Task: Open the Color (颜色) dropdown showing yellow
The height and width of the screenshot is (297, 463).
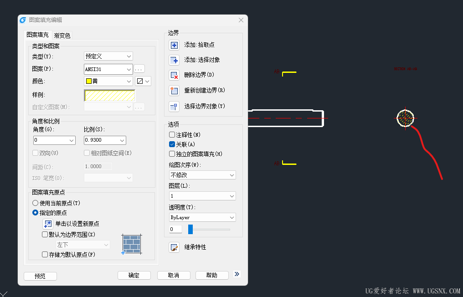Action: (x=108, y=81)
